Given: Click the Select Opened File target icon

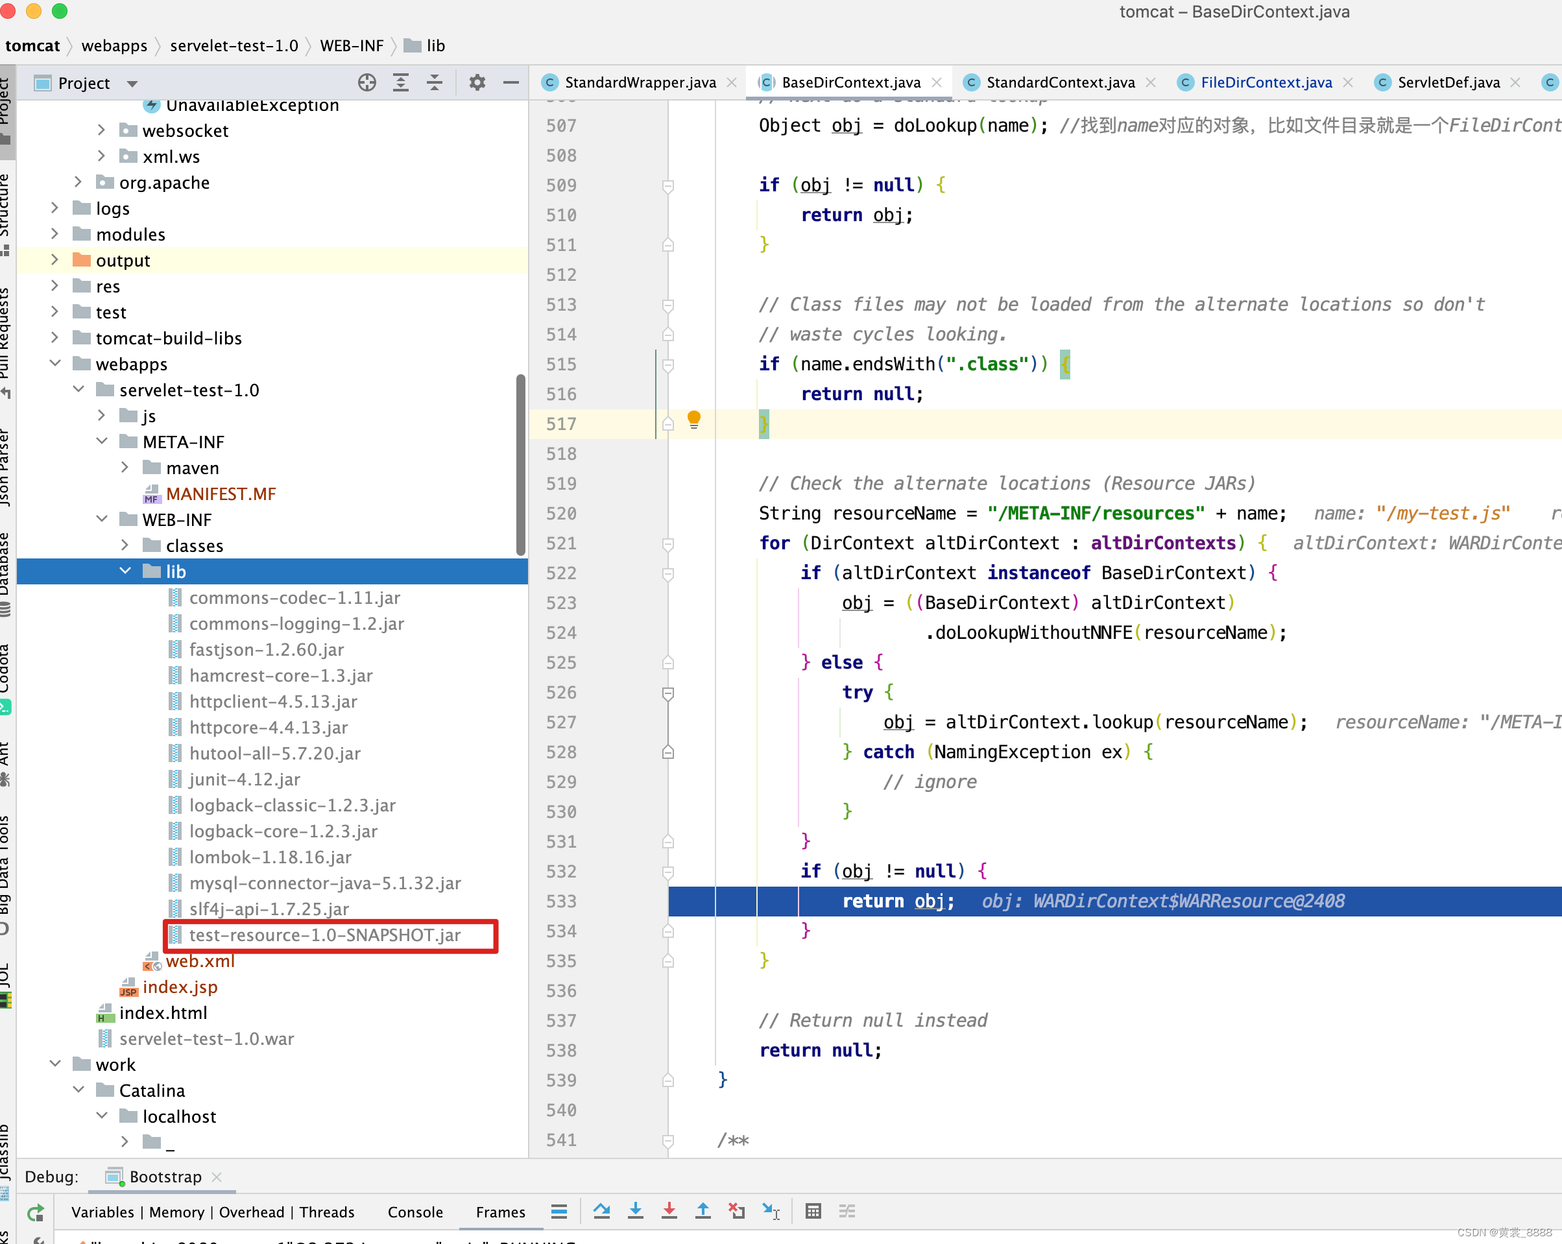Looking at the screenshot, I should 367,82.
